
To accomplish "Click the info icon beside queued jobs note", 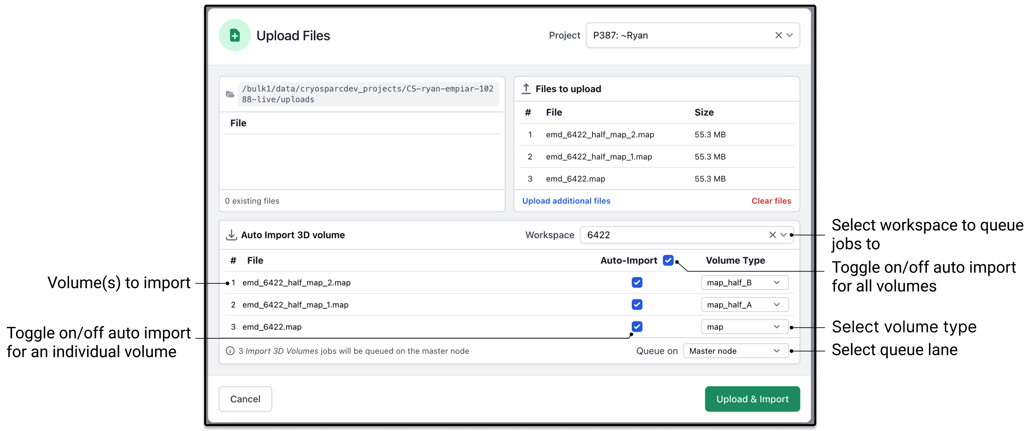I will (x=230, y=351).
